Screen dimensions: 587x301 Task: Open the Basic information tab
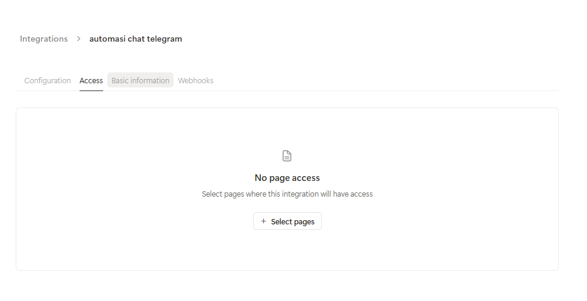[x=140, y=81]
